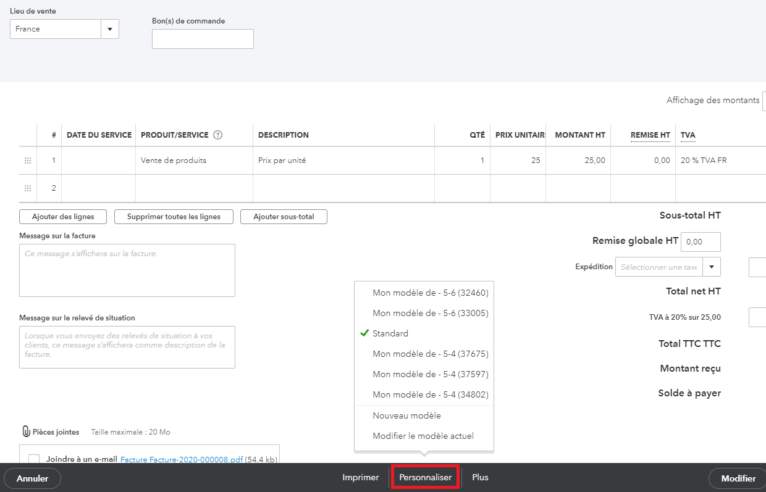Click the Prix par unité description cell
This screenshot has height=492, width=766.
coord(343,161)
